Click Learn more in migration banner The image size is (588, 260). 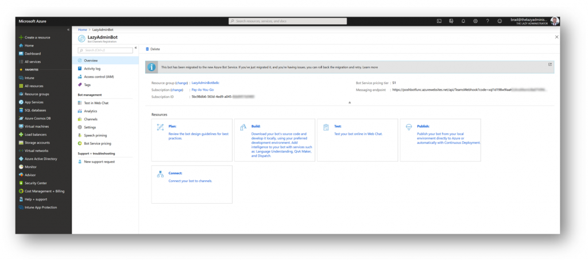(370, 67)
